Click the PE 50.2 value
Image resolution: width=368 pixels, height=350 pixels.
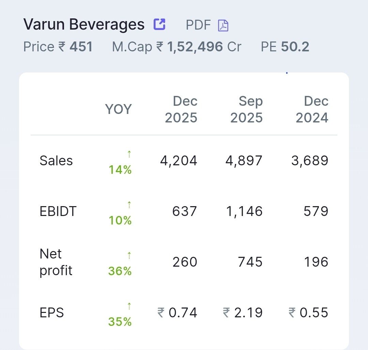pos(295,47)
